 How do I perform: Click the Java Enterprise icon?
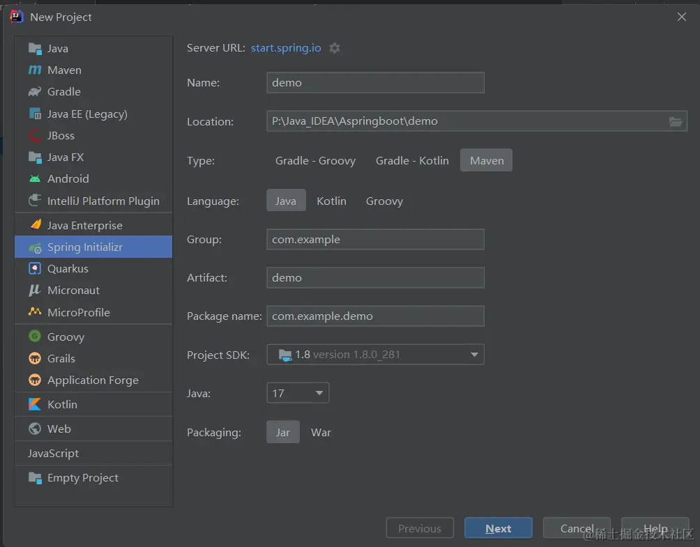[35, 225]
